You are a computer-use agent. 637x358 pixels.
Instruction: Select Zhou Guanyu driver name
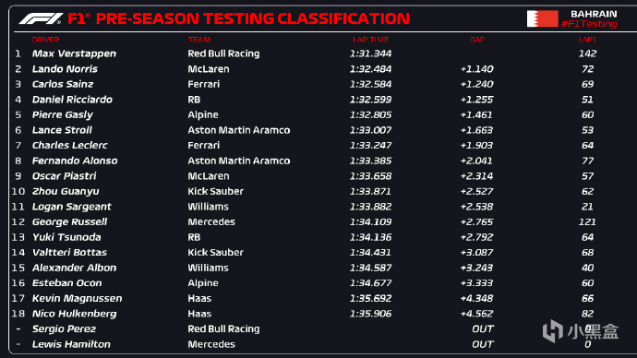tap(66, 191)
